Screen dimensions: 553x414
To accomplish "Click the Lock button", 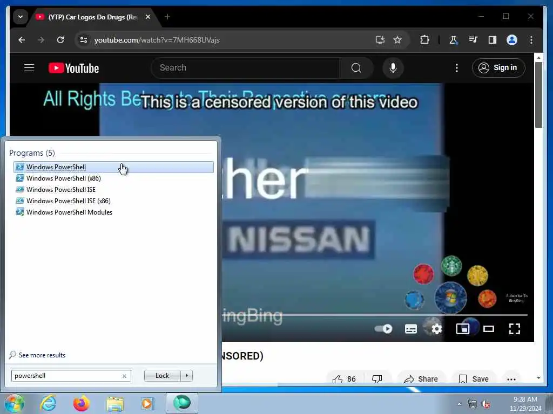I will [162, 376].
